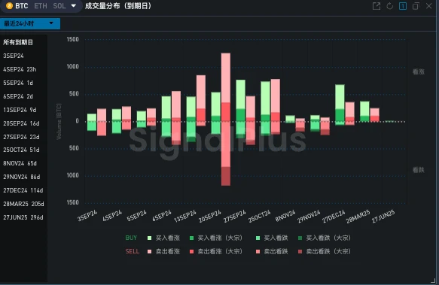Toggle the 买入看涨 legend series
Viewport: 439px width, 285px height.
click(164, 238)
